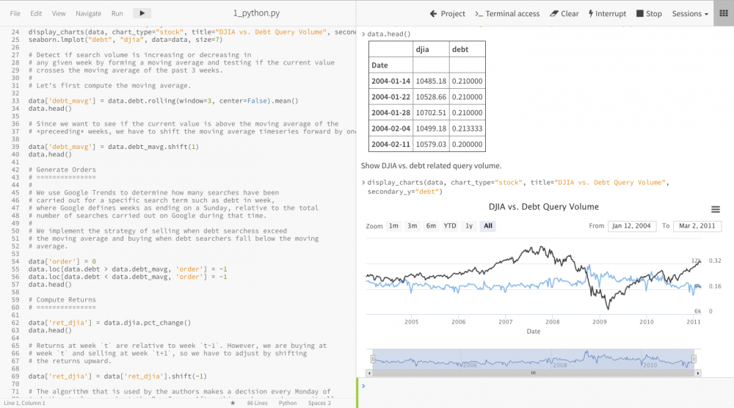The width and height of the screenshot is (734, 408).
Task: Open the Edit menu
Action: pos(36,13)
